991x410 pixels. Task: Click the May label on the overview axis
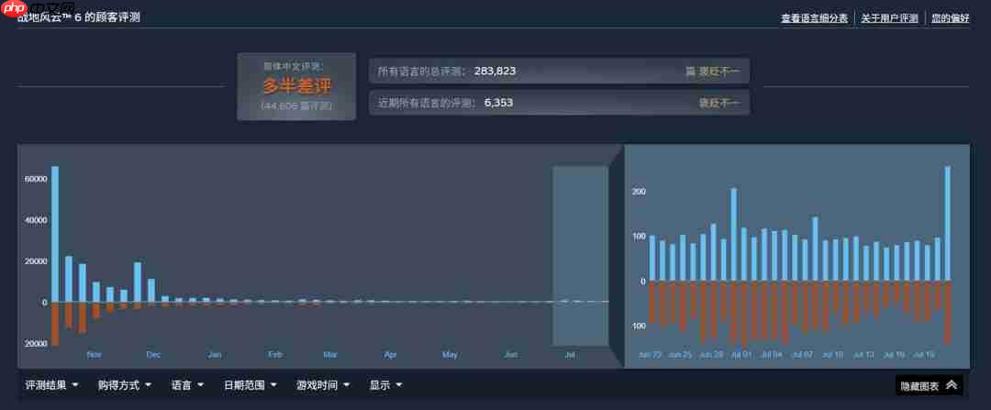click(x=450, y=355)
